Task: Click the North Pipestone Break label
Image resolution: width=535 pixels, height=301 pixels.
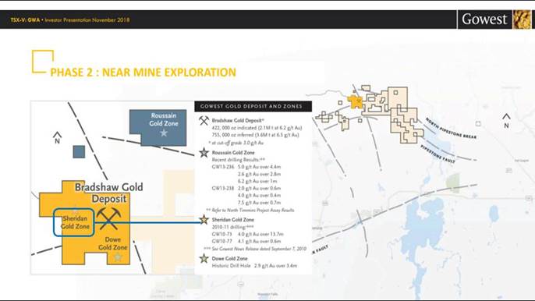Action: 451,129
